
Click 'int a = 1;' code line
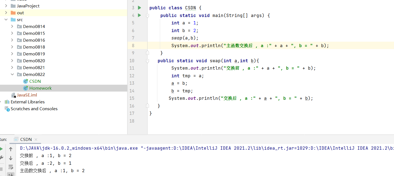(x=185, y=23)
